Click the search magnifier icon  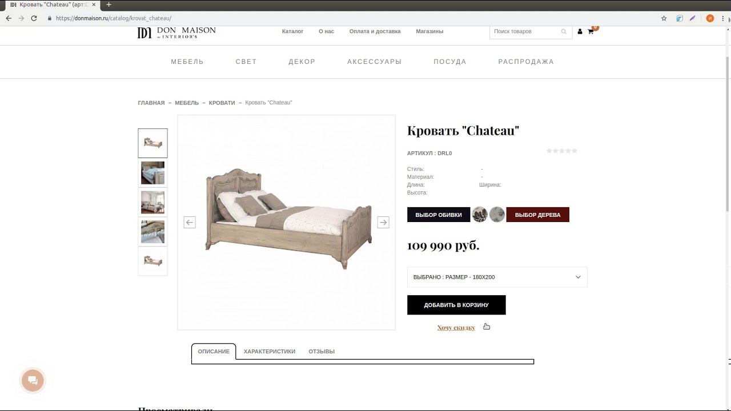(x=564, y=31)
